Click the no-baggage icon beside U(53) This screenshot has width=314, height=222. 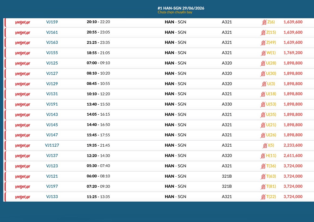coord(263,104)
